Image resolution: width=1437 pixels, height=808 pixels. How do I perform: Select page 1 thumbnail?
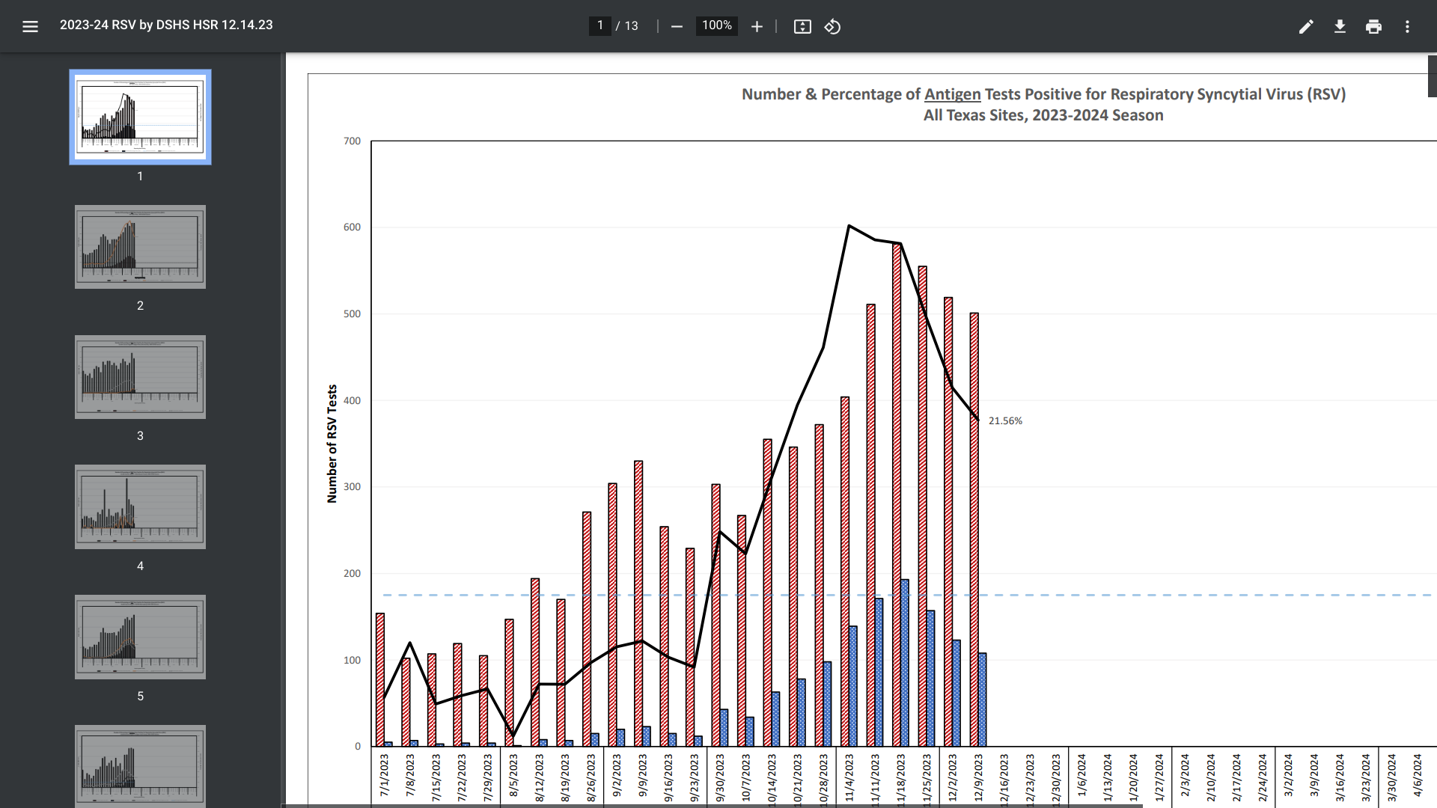coord(140,117)
